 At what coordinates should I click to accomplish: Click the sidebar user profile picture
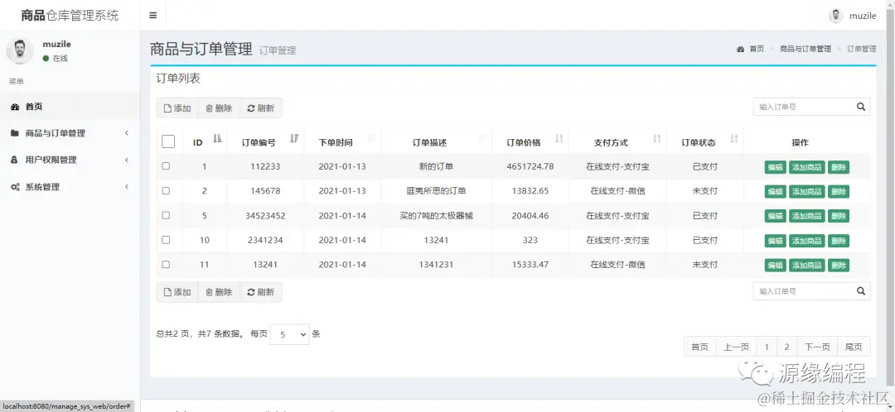pyautogui.click(x=20, y=50)
